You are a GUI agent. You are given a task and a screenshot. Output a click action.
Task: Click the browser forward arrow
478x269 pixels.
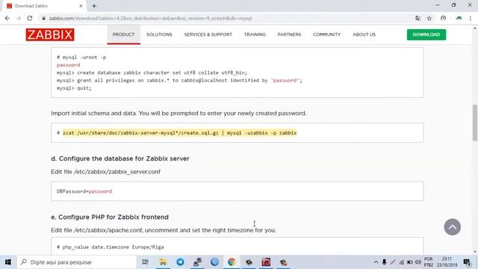(x=19, y=18)
